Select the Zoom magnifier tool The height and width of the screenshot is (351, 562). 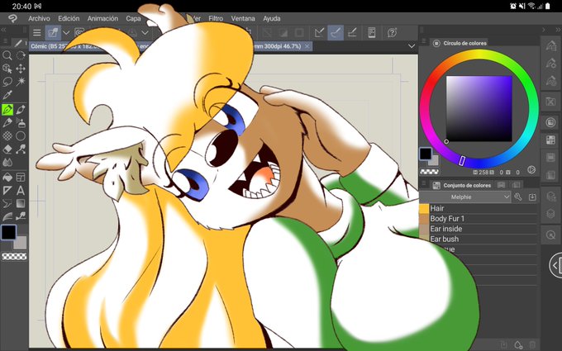(7, 55)
